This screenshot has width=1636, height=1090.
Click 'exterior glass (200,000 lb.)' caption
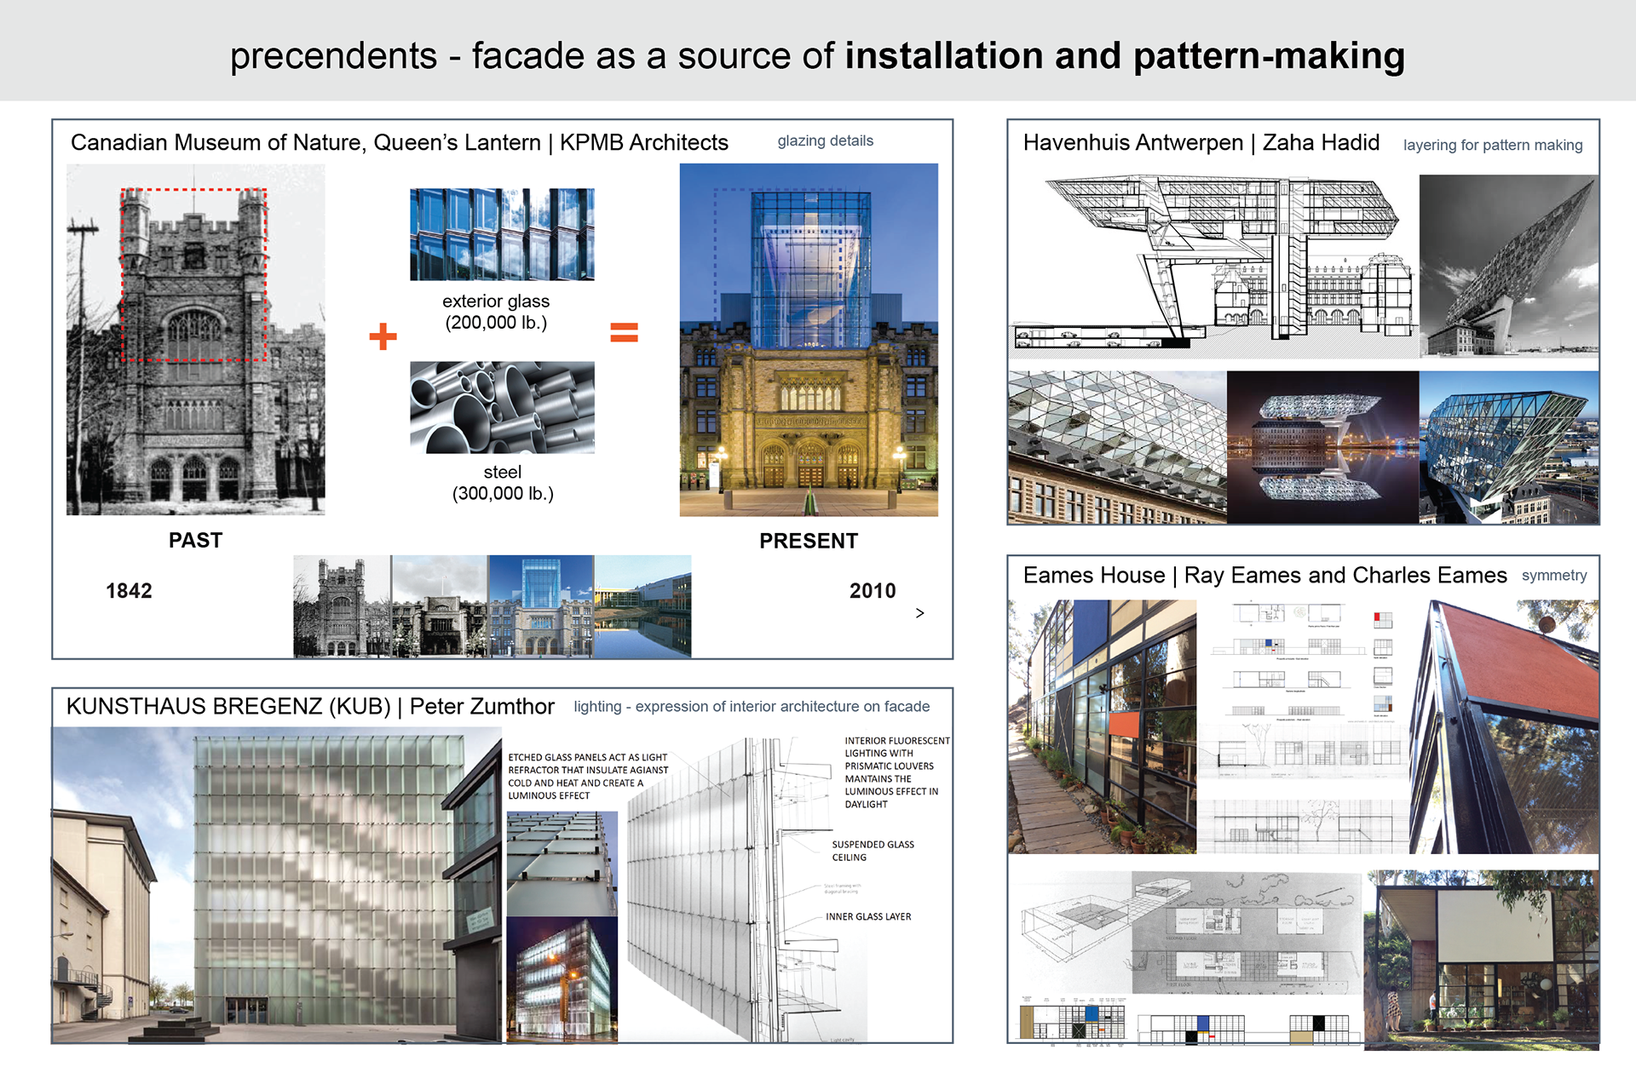[496, 312]
